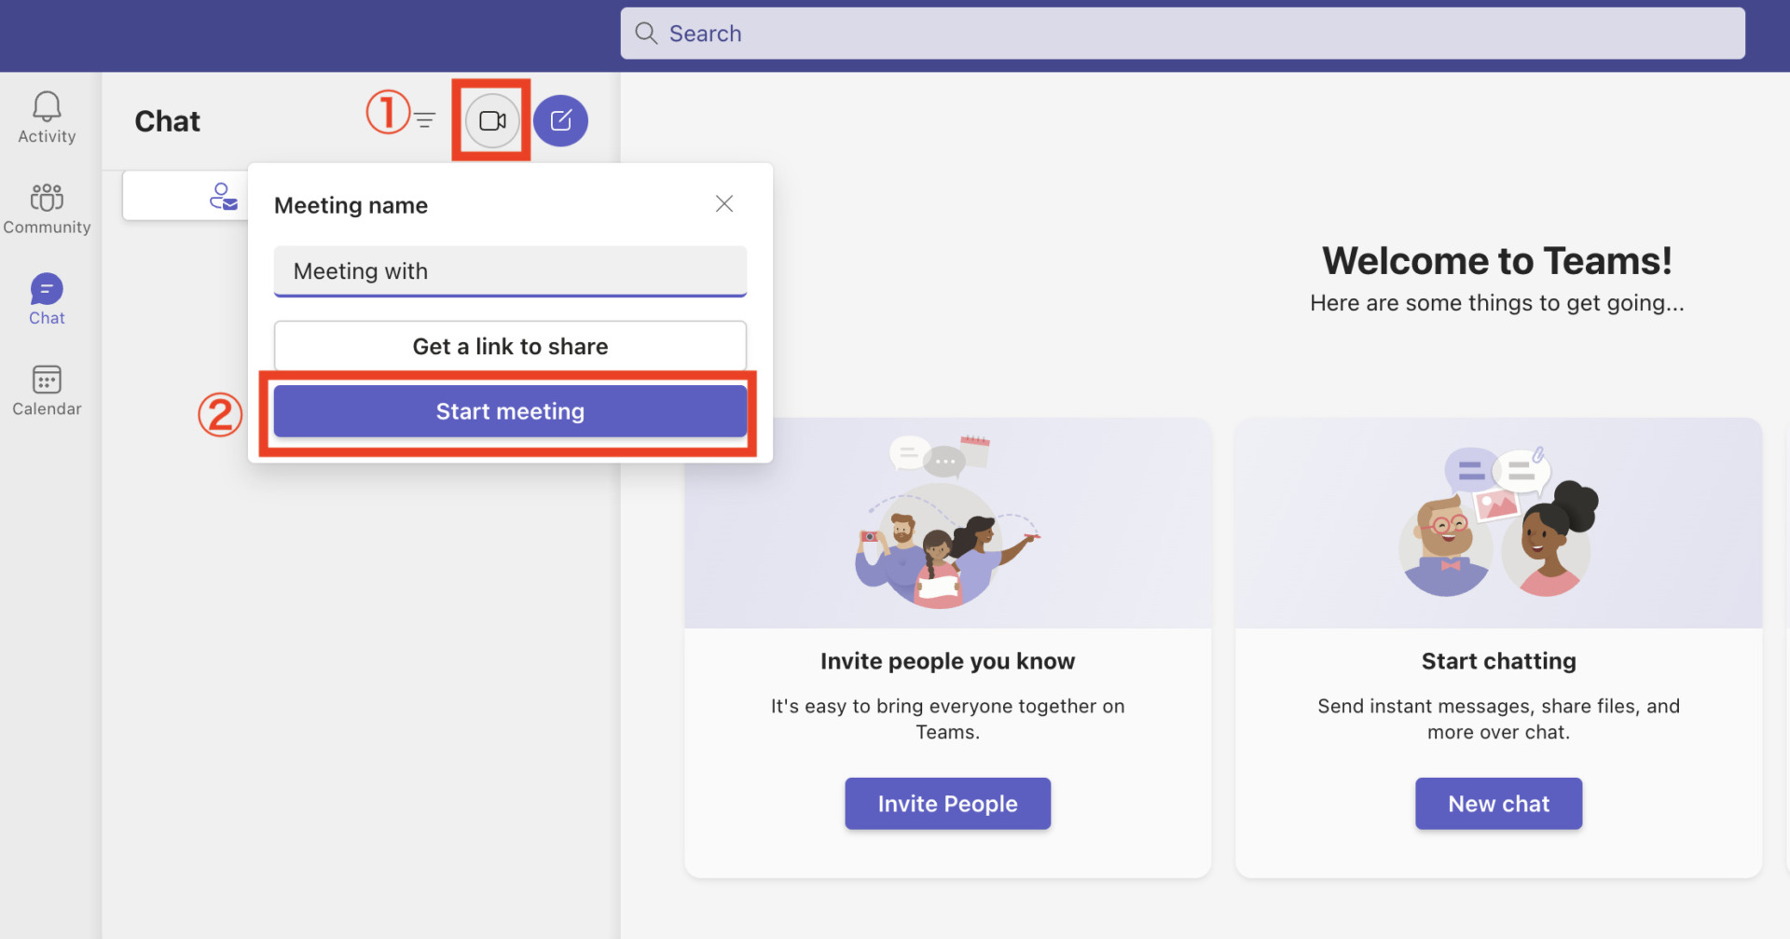Click the Welcome to Teams heading
The height and width of the screenshot is (939, 1790).
tap(1497, 261)
